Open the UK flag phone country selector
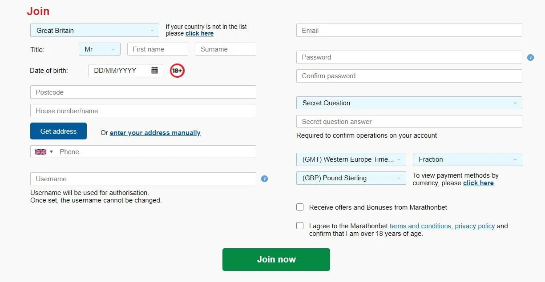 (44, 151)
